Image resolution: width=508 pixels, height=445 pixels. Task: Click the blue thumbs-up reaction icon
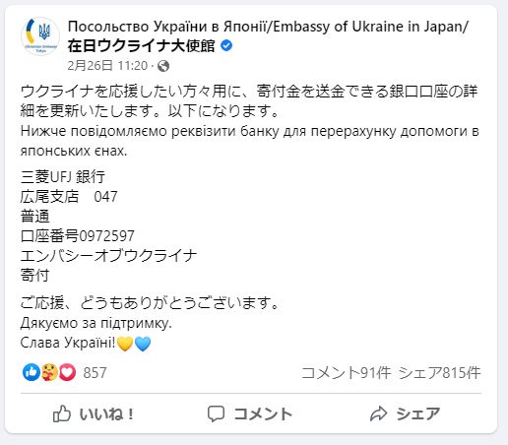tap(32, 372)
